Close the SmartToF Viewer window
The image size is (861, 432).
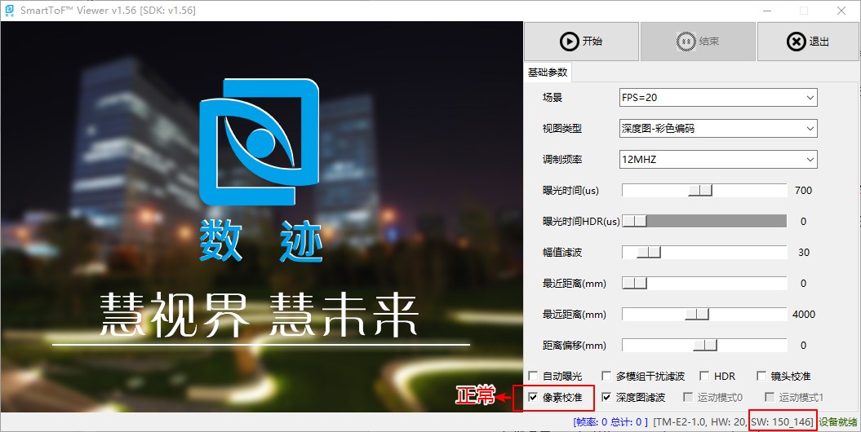[x=841, y=11]
